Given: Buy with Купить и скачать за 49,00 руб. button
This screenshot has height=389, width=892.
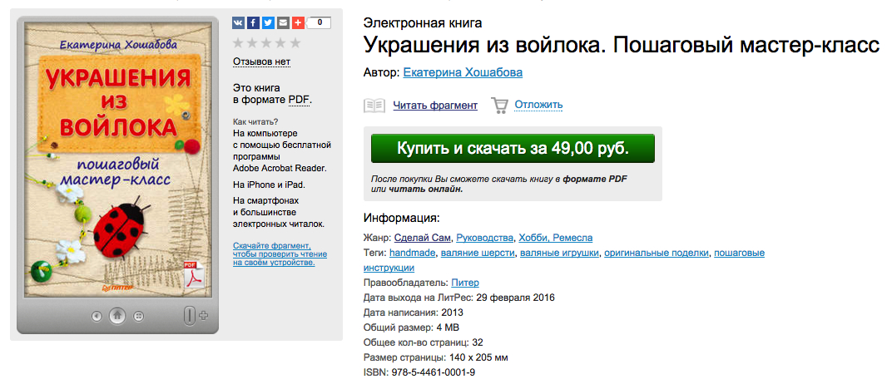Looking at the screenshot, I should tap(513, 148).
